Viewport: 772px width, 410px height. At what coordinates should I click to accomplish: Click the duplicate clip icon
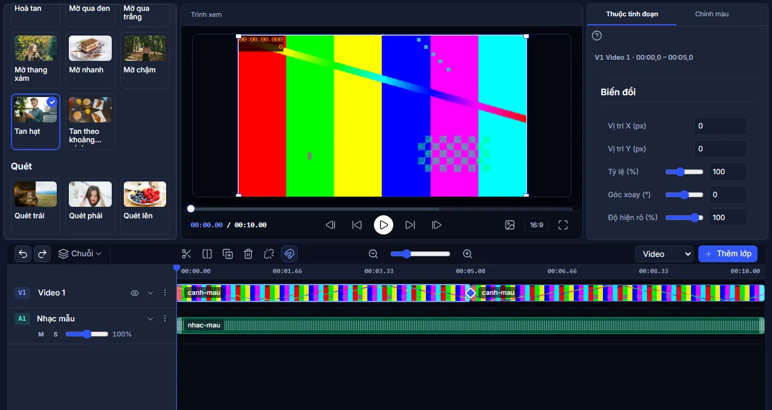(x=228, y=254)
